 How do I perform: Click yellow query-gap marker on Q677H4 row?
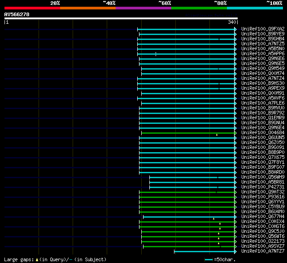point(213,219)
